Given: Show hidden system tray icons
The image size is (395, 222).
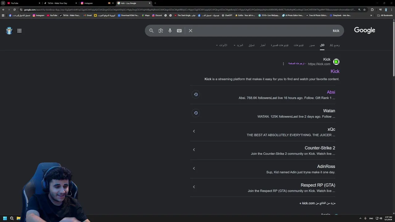Looking at the screenshot, I should click(360, 218).
